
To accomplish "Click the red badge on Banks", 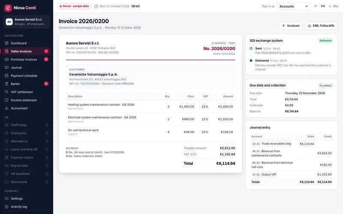I will [x=46, y=84].
